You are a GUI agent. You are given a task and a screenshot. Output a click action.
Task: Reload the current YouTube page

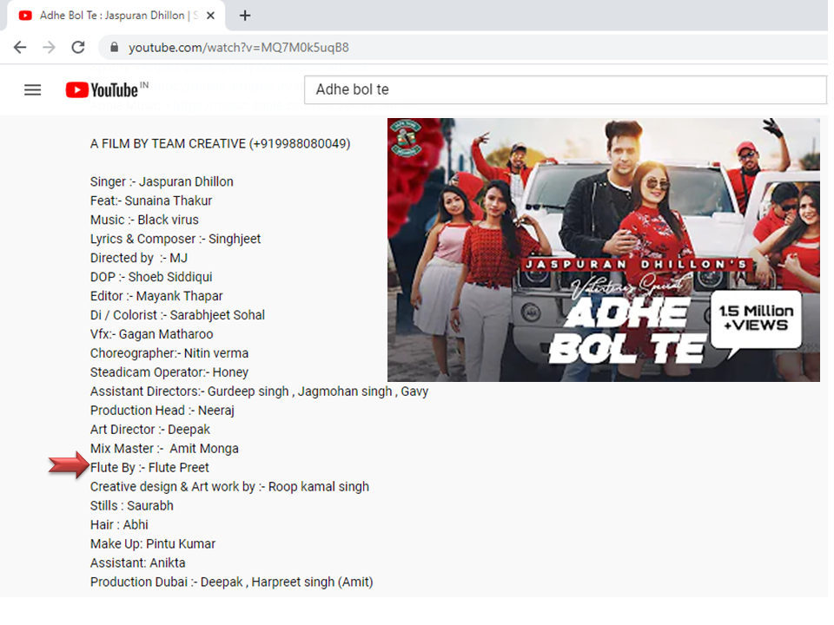tap(78, 47)
